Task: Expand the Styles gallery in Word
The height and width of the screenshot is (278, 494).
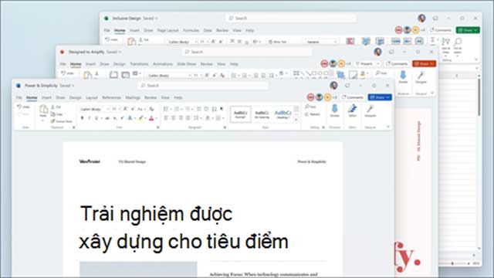Action: coord(296,120)
